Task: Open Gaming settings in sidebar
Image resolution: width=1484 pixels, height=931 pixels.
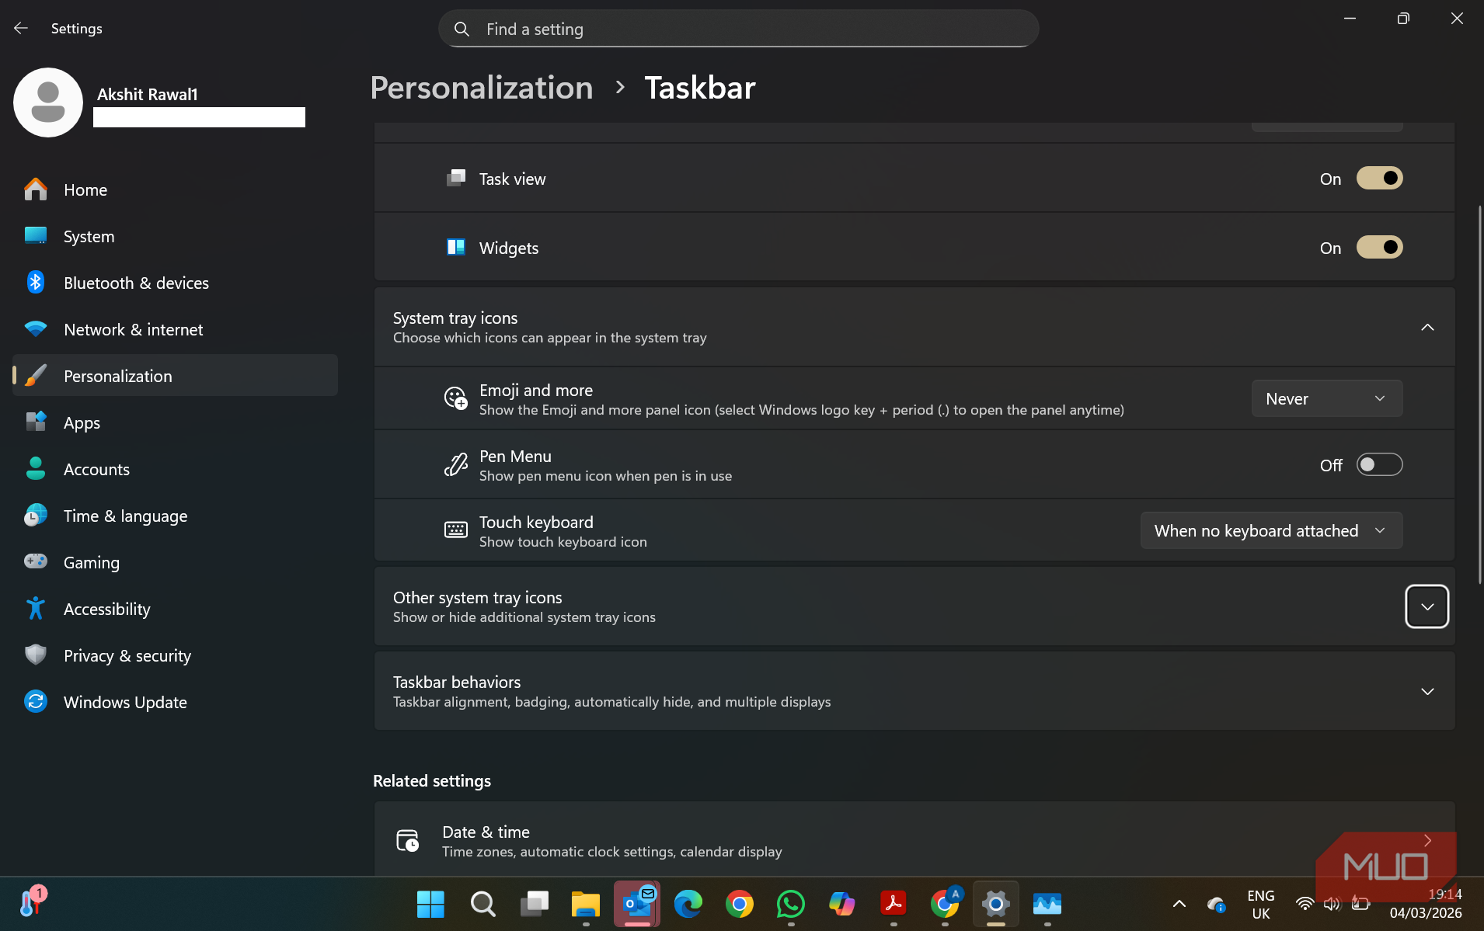Action: click(175, 562)
